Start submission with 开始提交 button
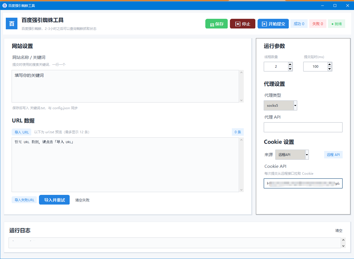The height and width of the screenshot is (259, 354). click(x=273, y=24)
